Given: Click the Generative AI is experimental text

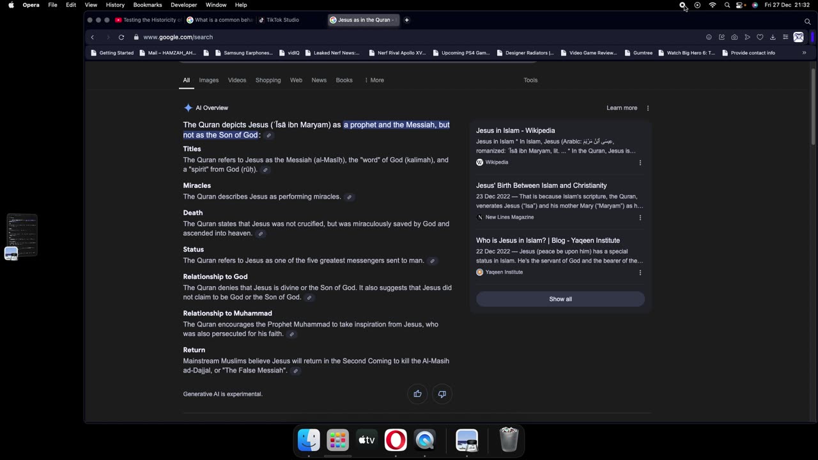Looking at the screenshot, I should 222,394.
